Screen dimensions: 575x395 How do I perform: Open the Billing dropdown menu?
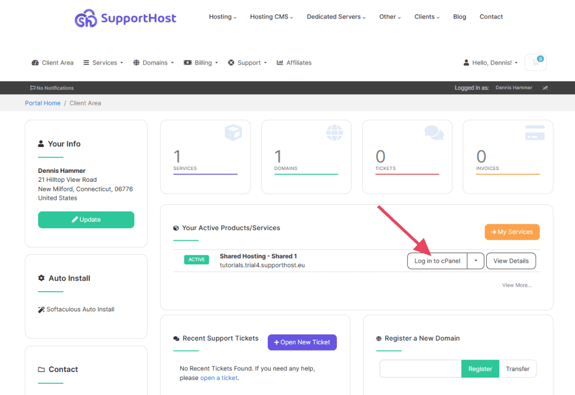pyautogui.click(x=200, y=63)
